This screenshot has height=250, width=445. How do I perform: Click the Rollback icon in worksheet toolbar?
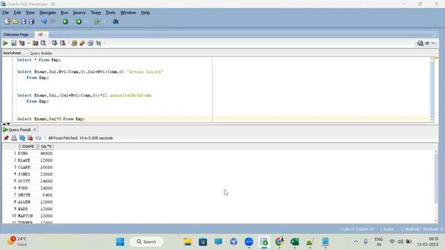tap(63, 43)
